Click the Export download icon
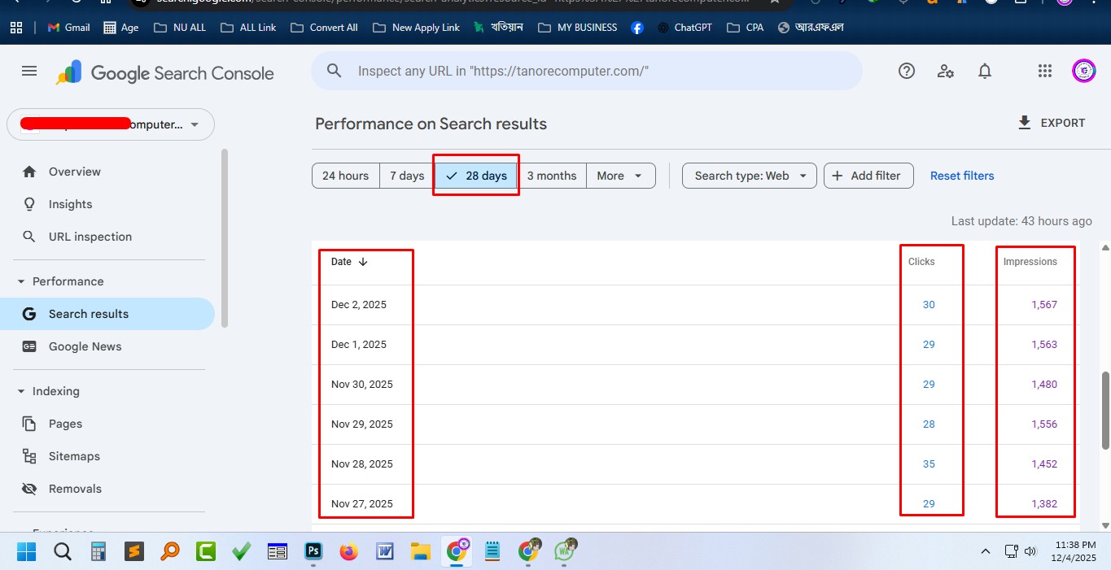Image resolution: width=1111 pixels, height=570 pixels. 1025,123
